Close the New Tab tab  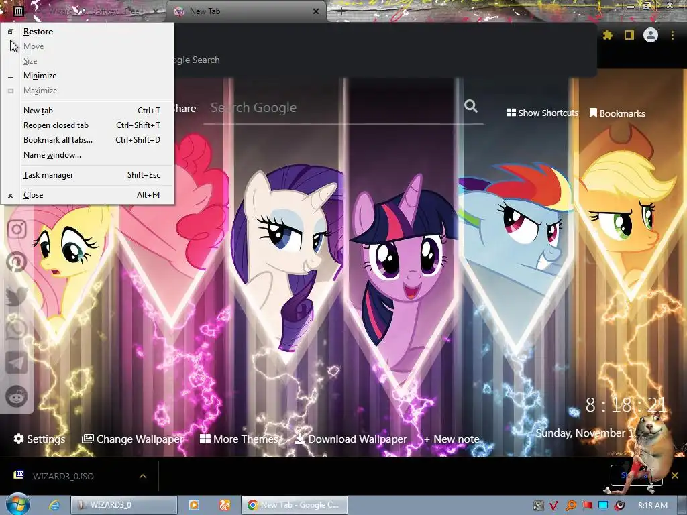click(x=316, y=12)
